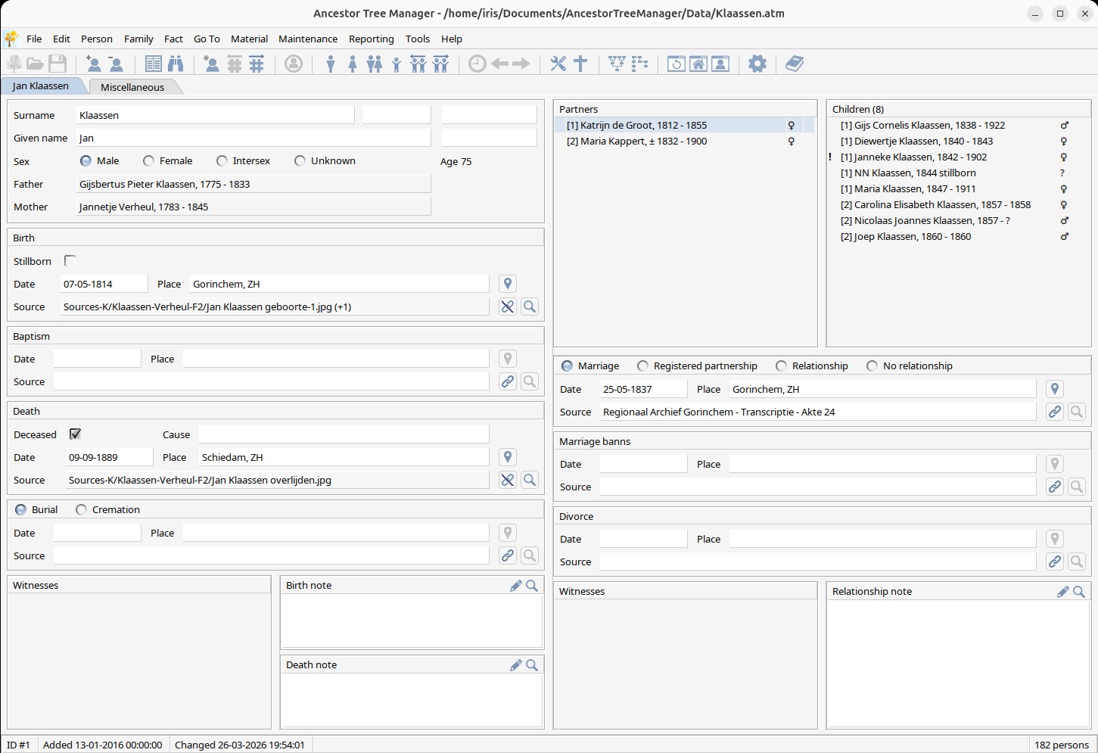The image size is (1098, 753).
Task: Tick the Stillborn checkbox
Action: (x=70, y=261)
